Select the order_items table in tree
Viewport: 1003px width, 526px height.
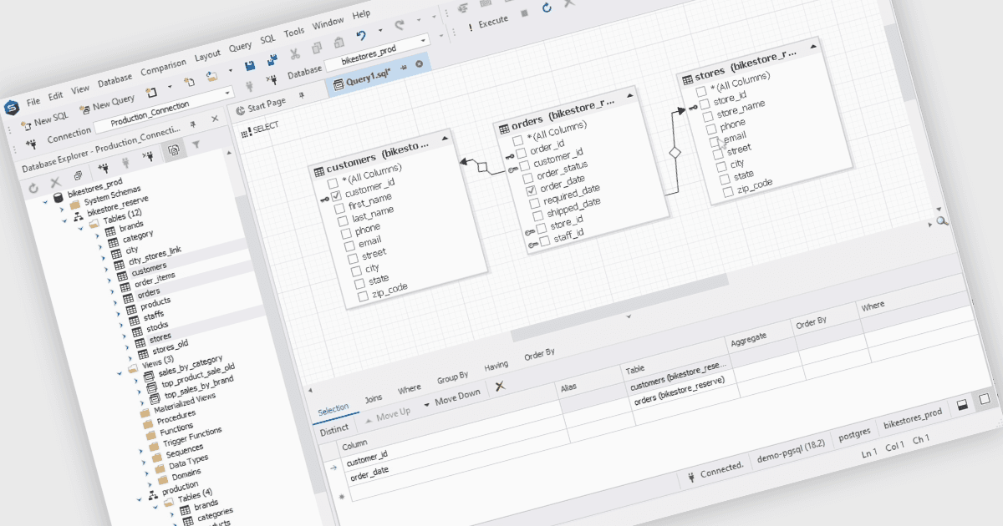pyautogui.click(x=155, y=281)
